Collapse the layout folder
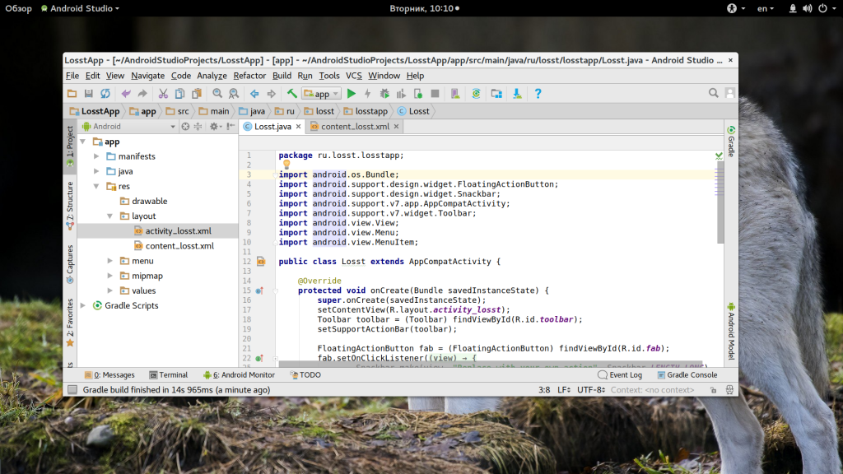 click(111, 216)
